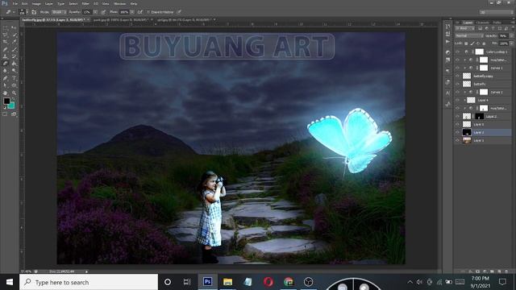This screenshot has height=290, width=516.
Task: Open the brush preset picker
Action: click(23, 12)
